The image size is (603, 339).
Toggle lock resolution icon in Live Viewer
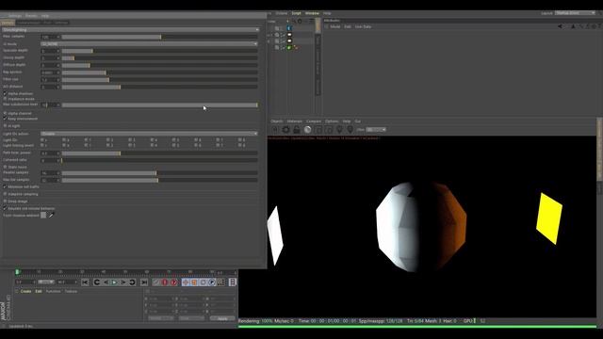coord(297,130)
